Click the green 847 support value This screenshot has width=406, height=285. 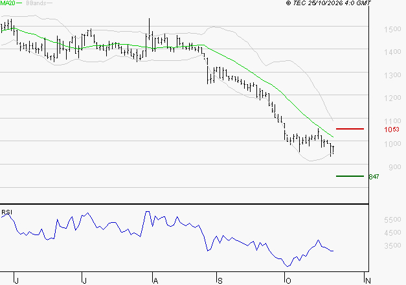(x=374, y=177)
